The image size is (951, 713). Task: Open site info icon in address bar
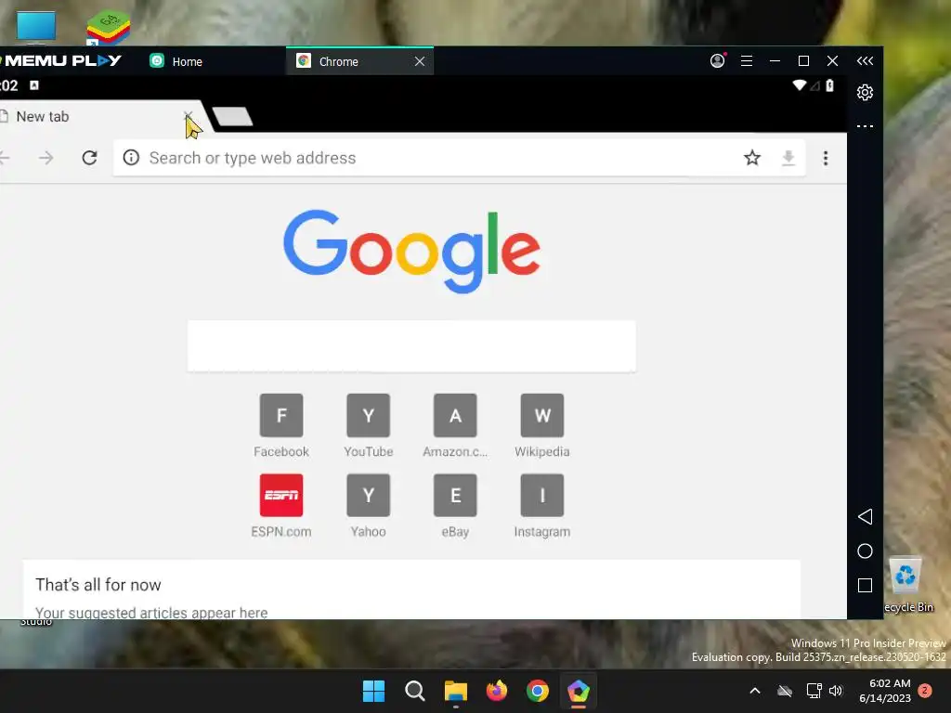point(131,158)
